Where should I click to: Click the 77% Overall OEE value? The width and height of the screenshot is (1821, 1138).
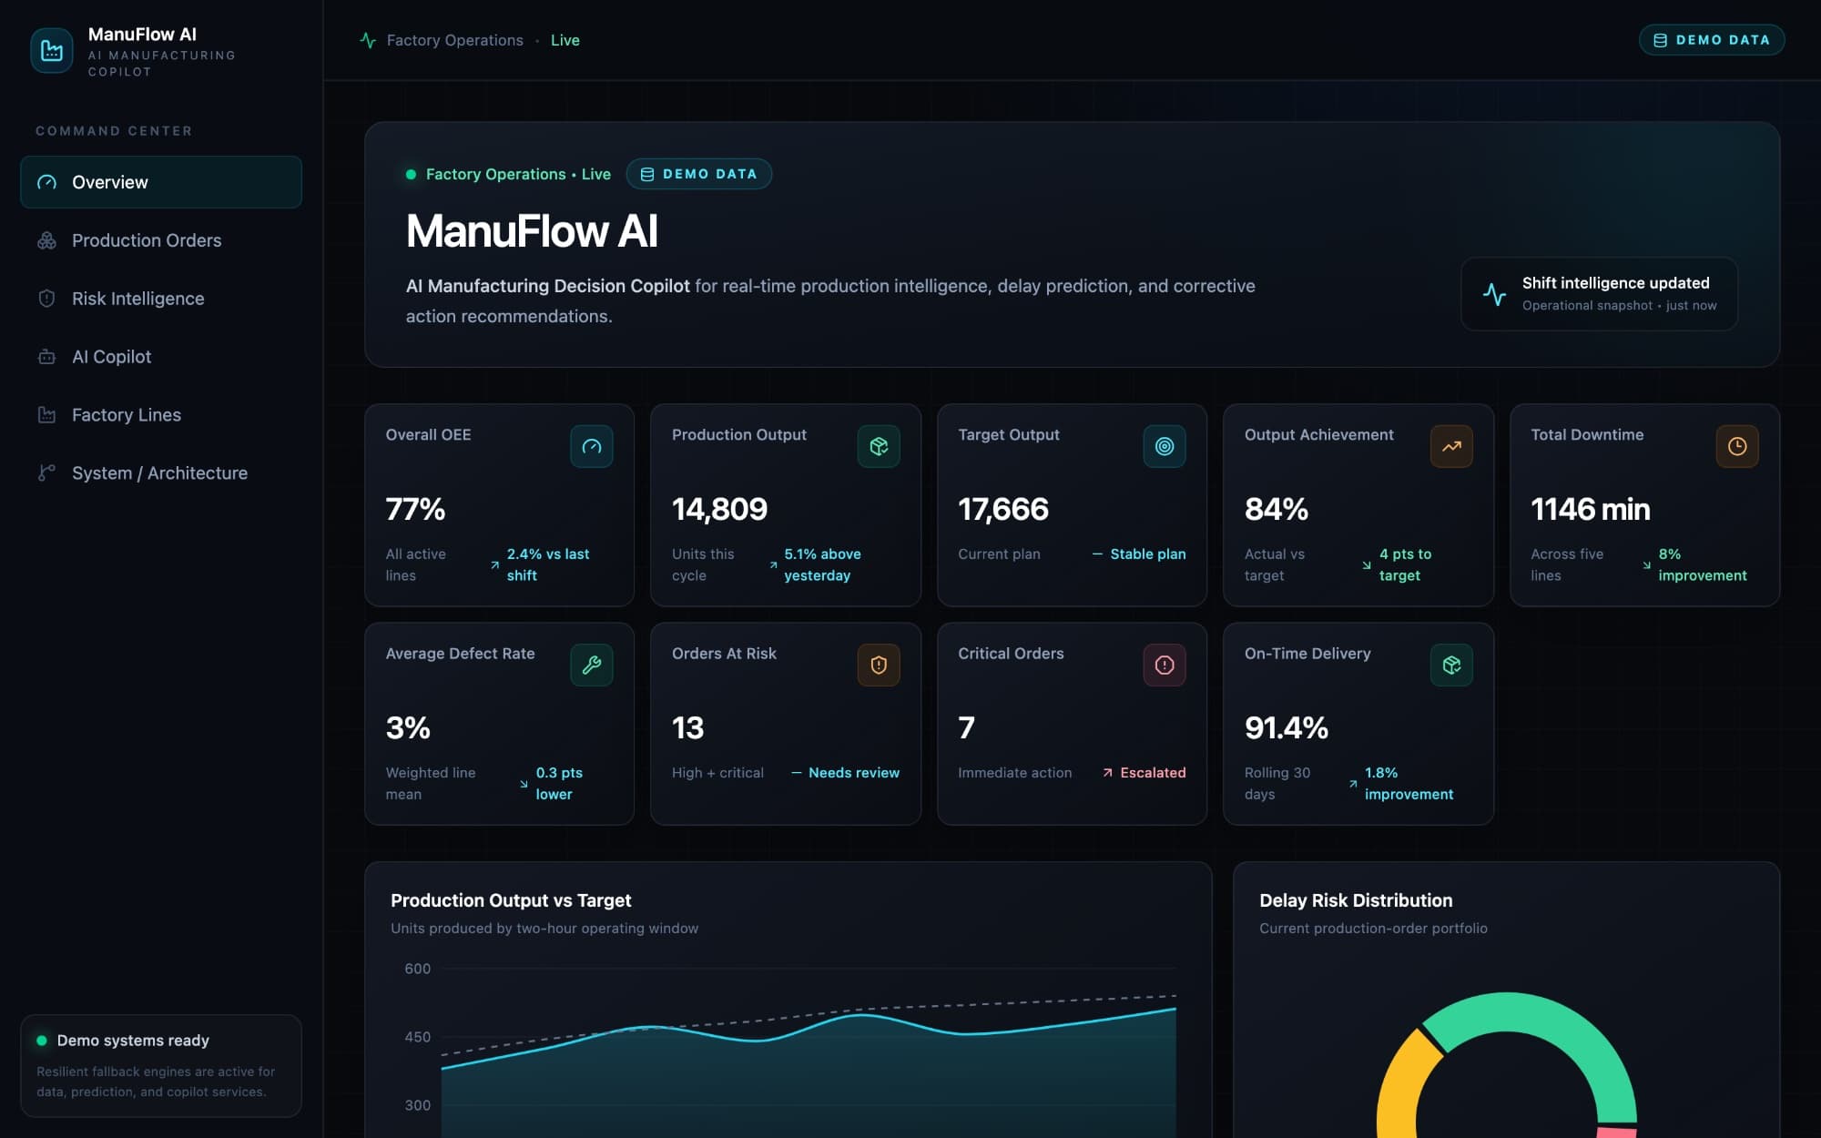point(415,509)
